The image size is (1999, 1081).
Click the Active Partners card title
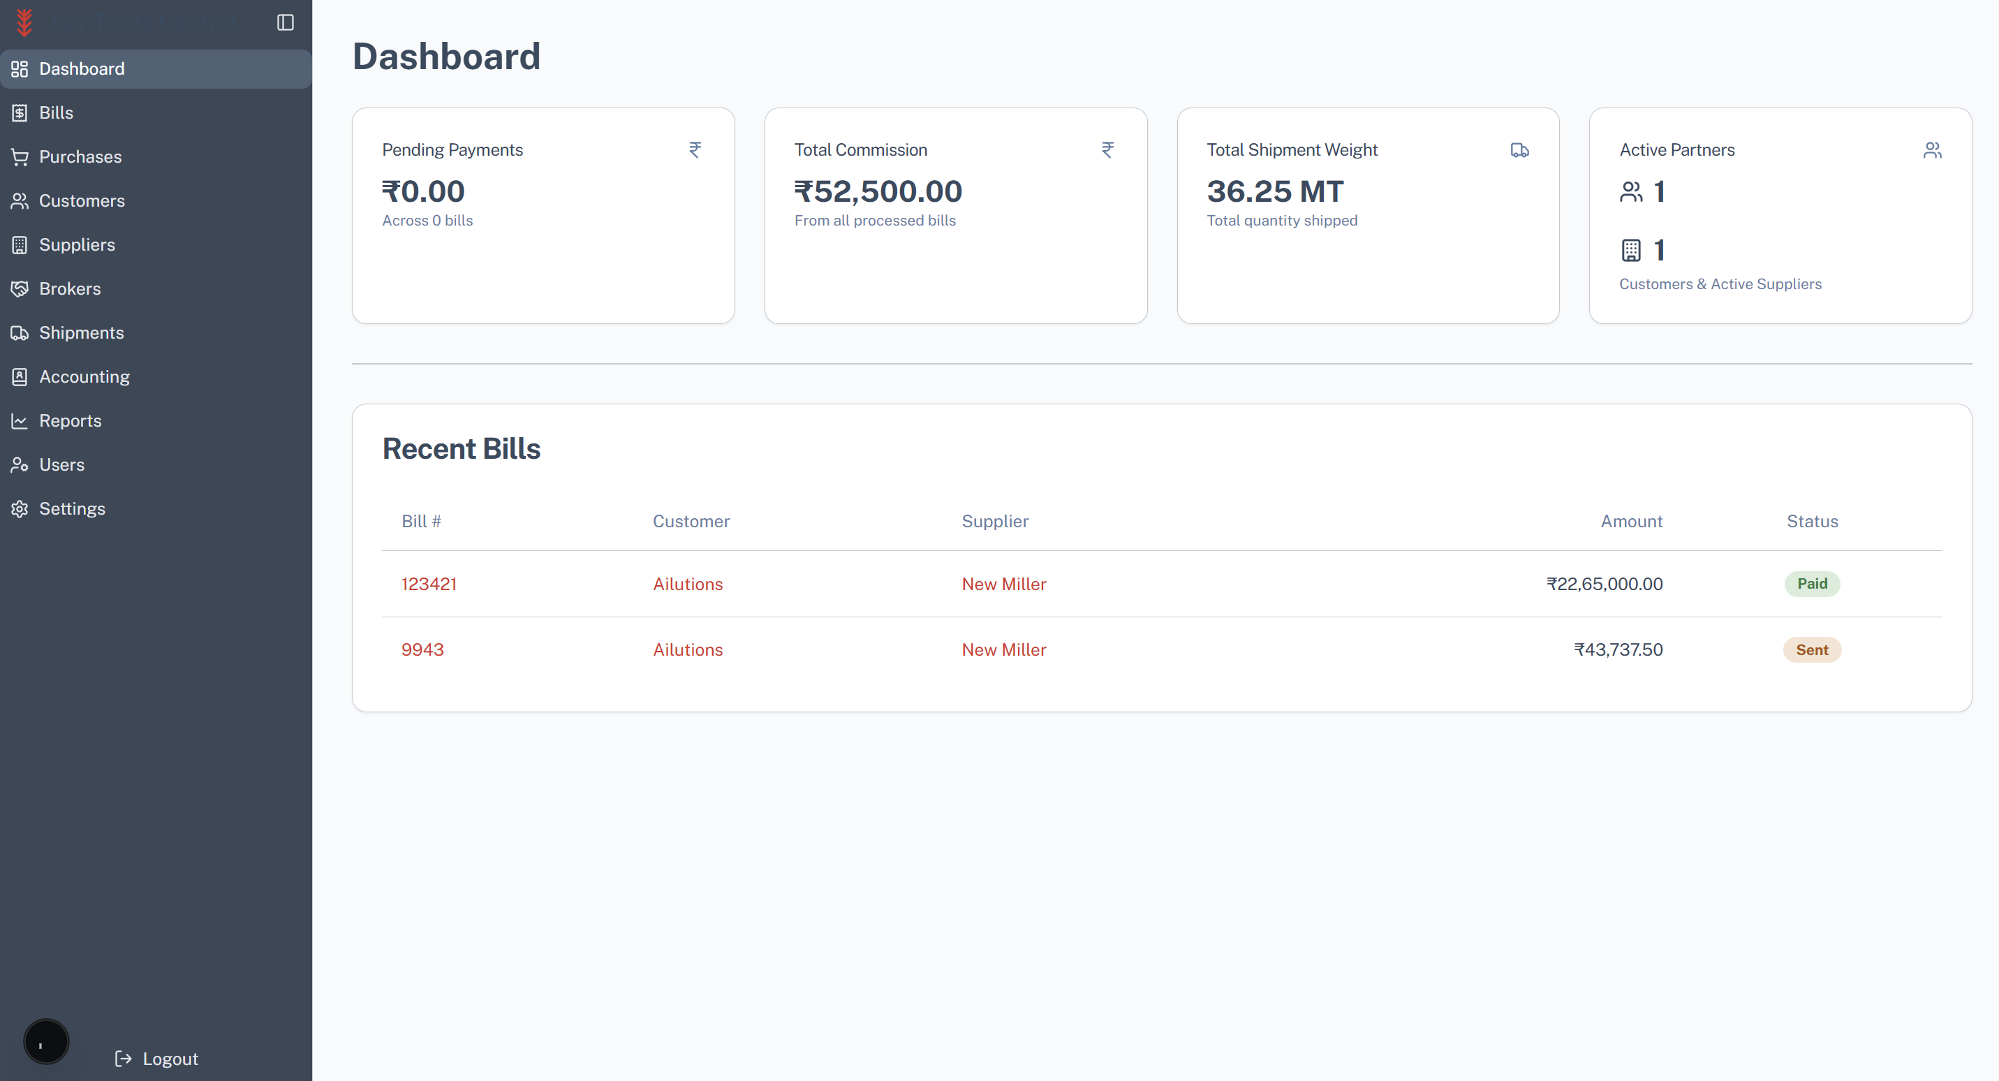[1677, 151]
